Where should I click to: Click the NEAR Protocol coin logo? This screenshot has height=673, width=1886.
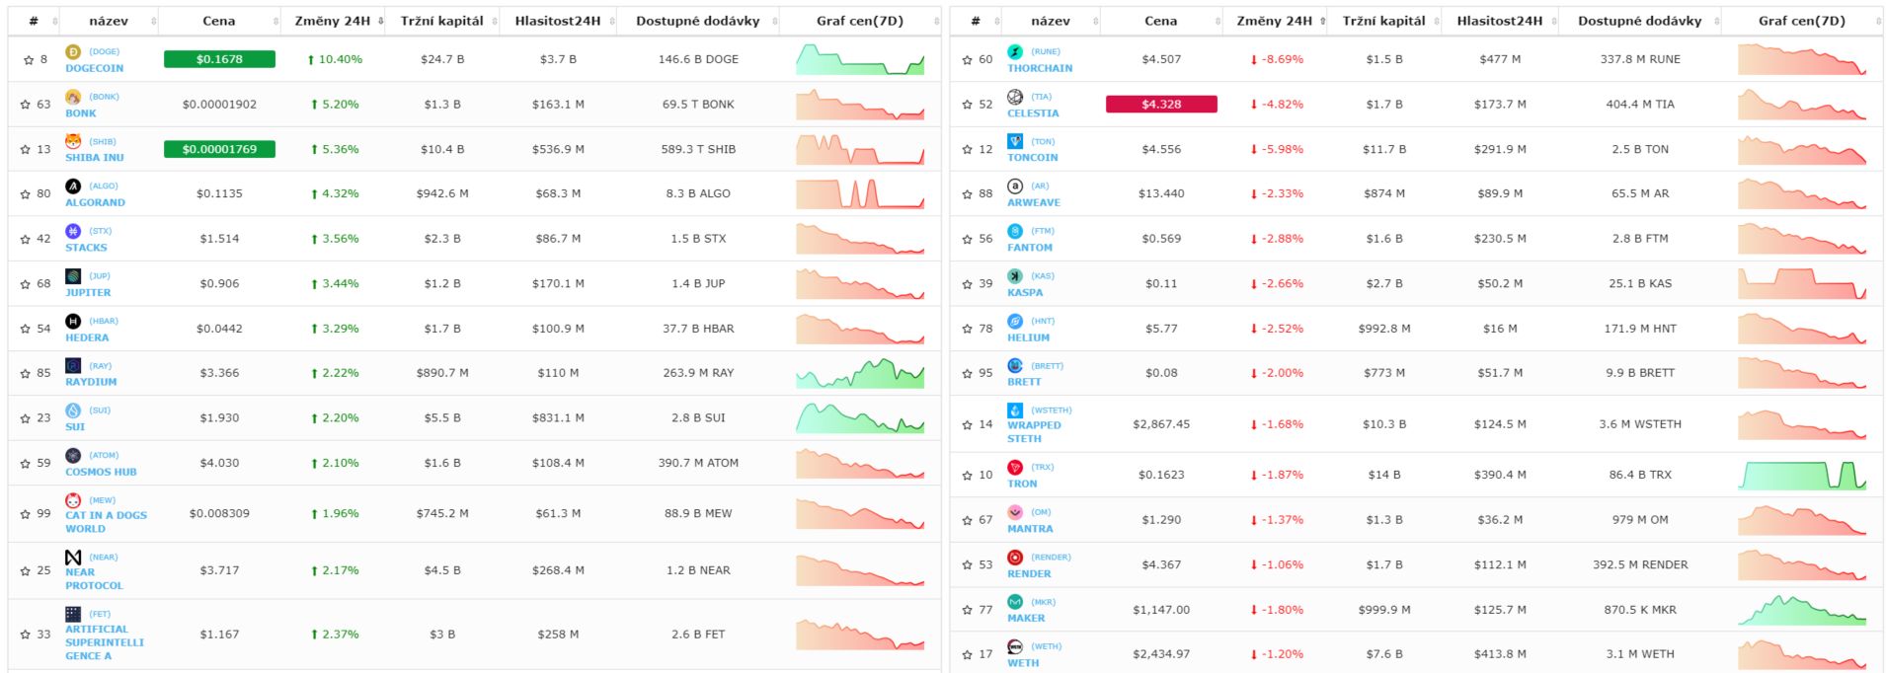pyautogui.click(x=73, y=558)
